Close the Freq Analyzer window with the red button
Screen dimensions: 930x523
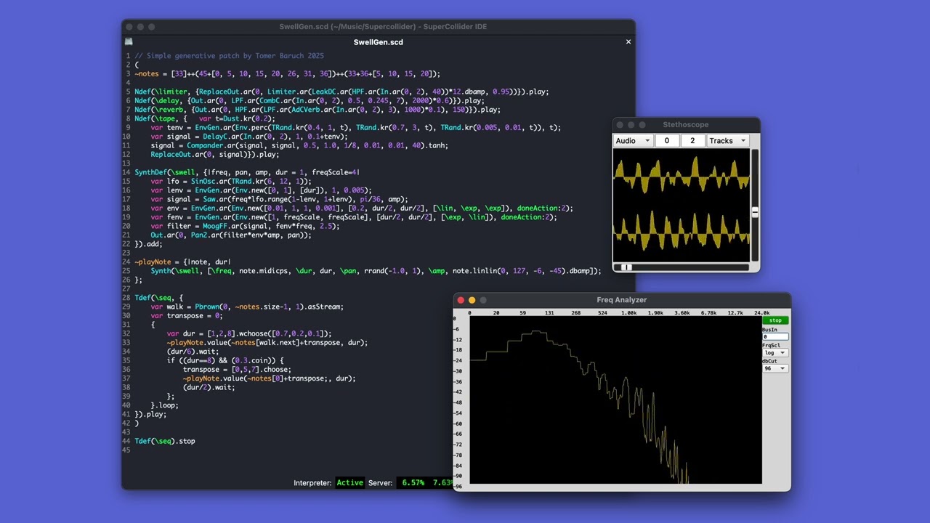[461, 300]
